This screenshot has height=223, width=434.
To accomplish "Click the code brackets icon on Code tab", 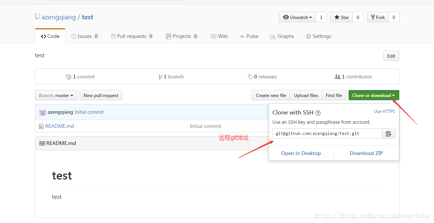I will tap(44, 36).
